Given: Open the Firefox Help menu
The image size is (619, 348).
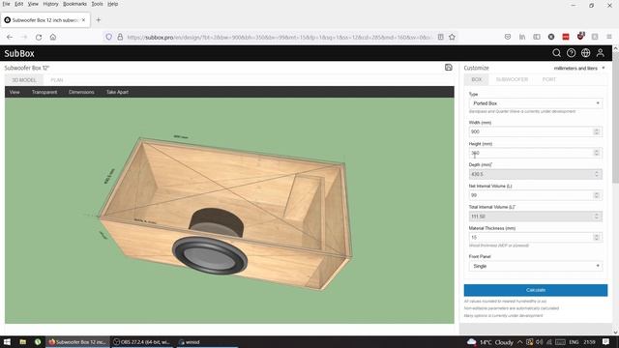Looking at the screenshot, I should coord(113,4).
